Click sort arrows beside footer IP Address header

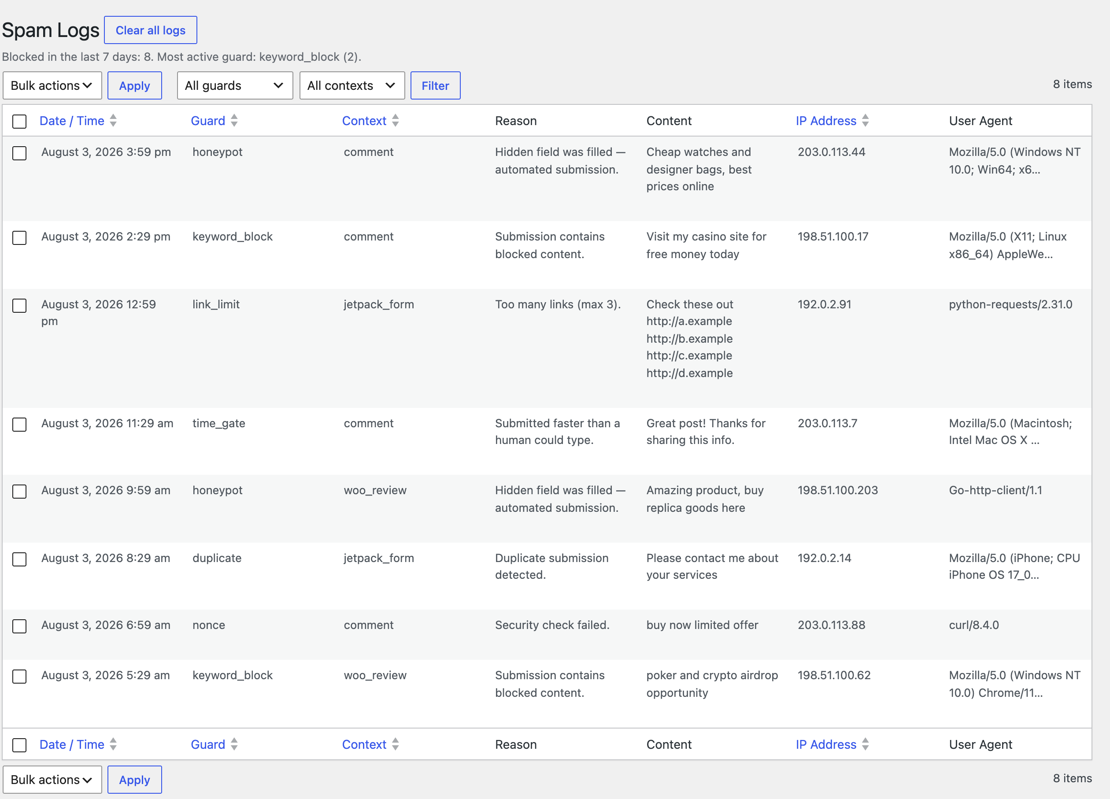865,744
